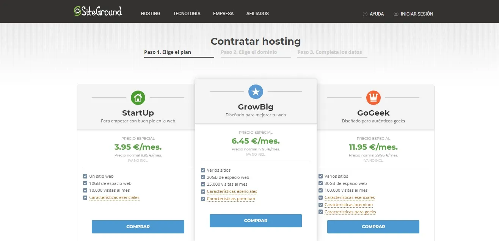Click the GrowBig blue star icon

(x=256, y=92)
